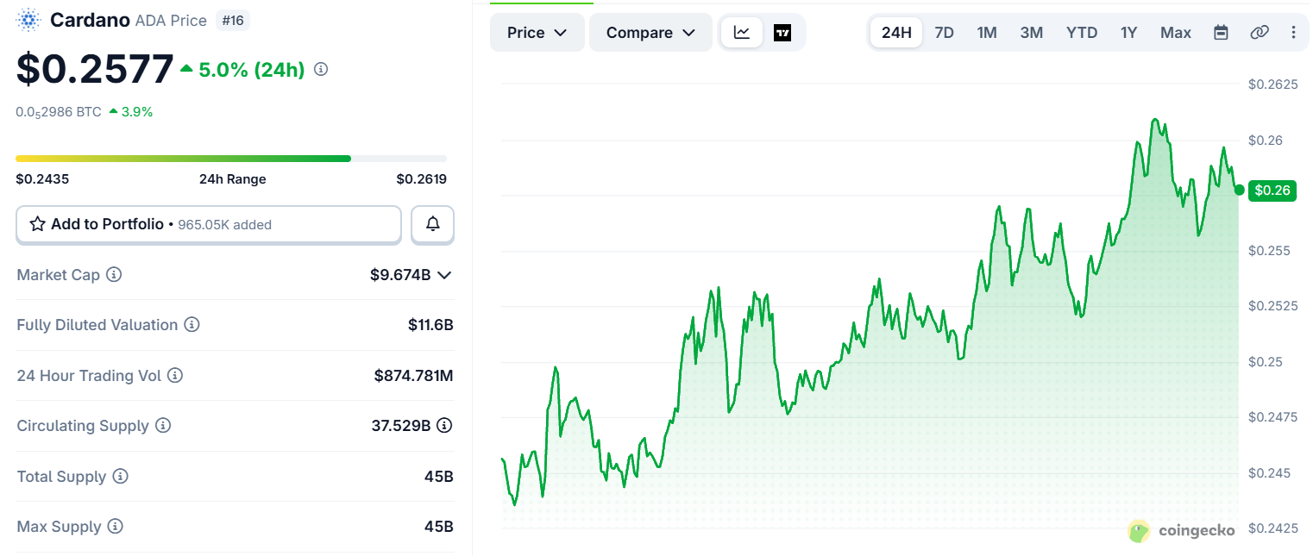1313x556 pixels.
Task: Open the Total Supply info icon
Action: [121, 477]
